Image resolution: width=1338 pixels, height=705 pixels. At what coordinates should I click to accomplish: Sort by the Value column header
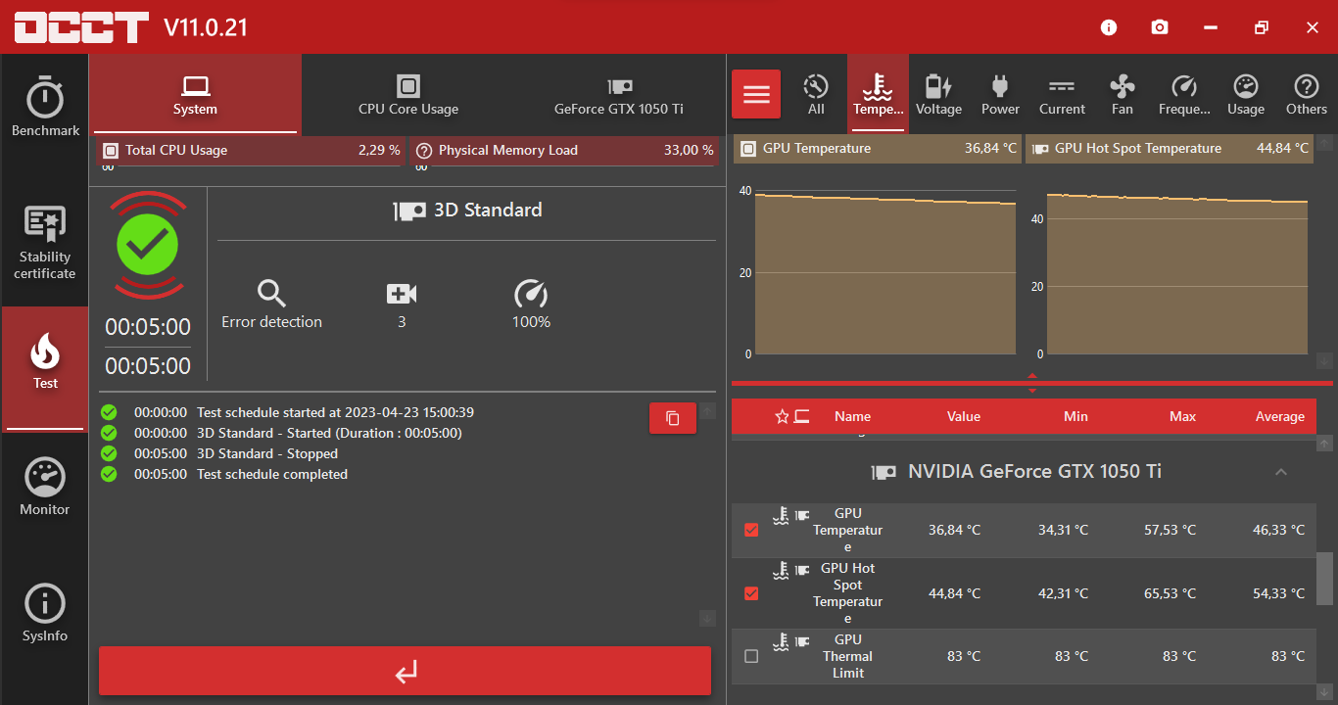[964, 416]
